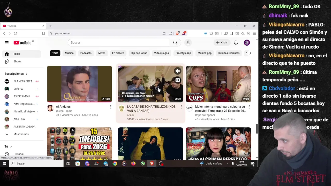The height and width of the screenshot is (186, 331).
Task: Open the Cops en Español channel link
Action: [205, 115]
